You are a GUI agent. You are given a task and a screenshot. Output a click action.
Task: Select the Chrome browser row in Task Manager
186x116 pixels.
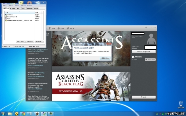pyautogui.click(x=24, y=21)
